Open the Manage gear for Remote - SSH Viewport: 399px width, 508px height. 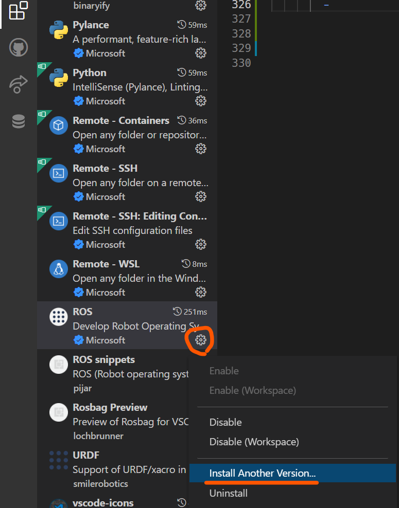pos(200,196)
